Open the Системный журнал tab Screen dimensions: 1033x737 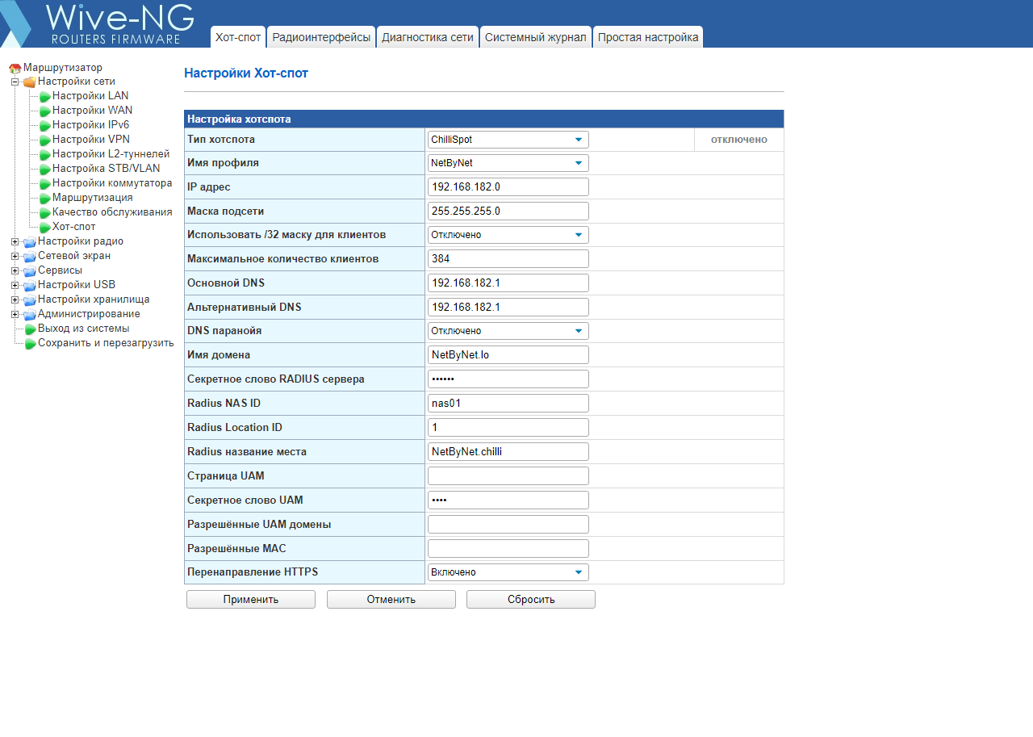click(x=536, y=37)
